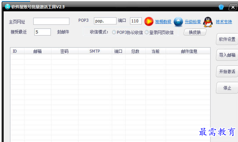Click the 停止 button

(227, 88)
